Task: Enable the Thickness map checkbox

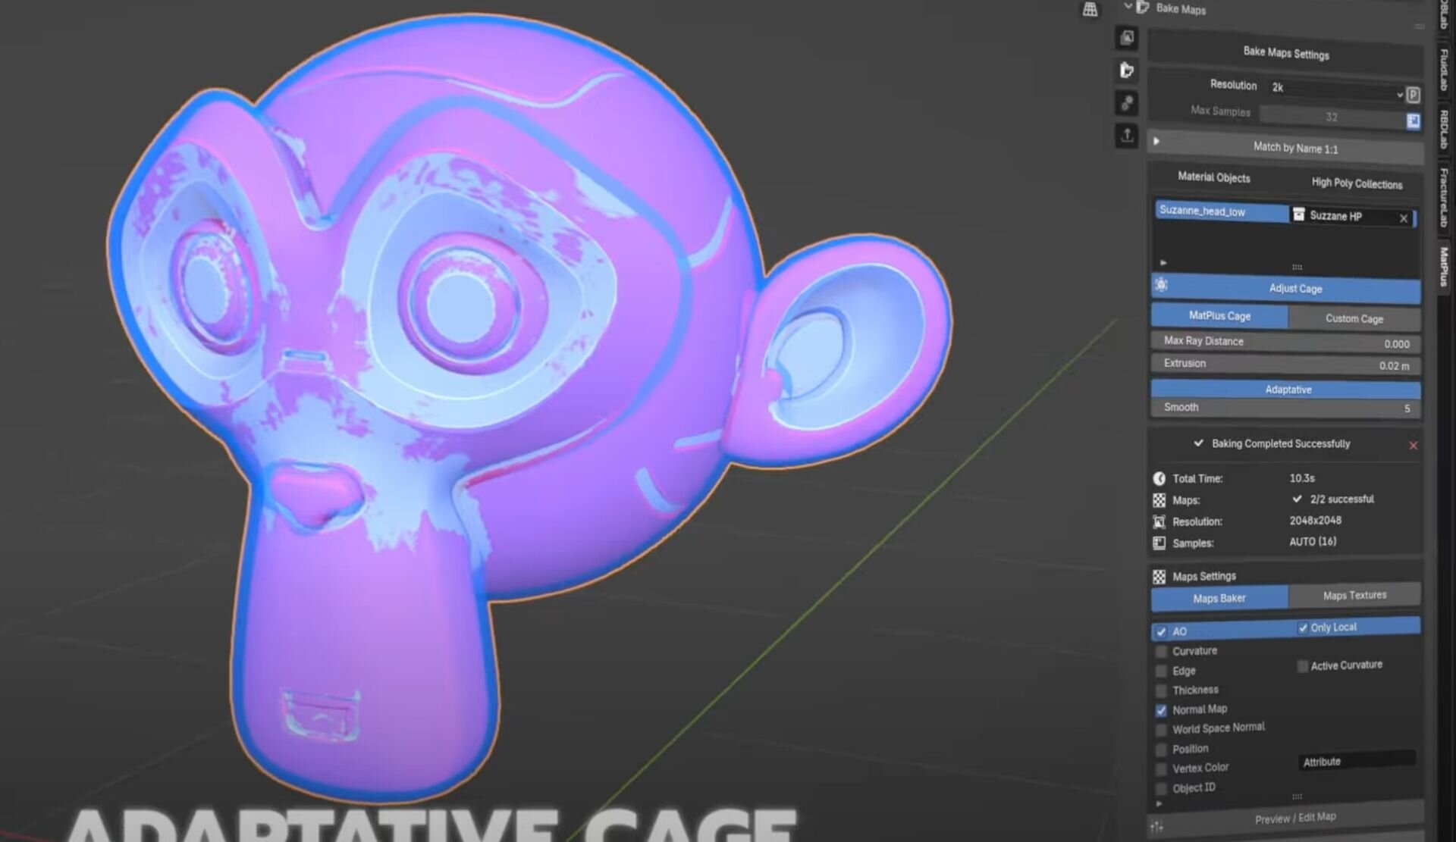Action: click(1161, 690)
